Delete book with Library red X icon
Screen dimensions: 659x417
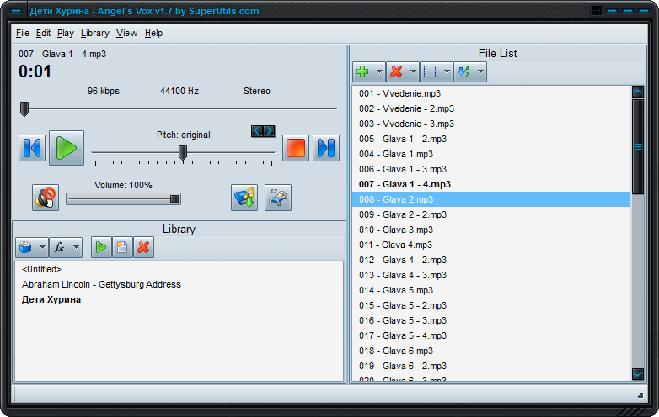click(143, 247)
